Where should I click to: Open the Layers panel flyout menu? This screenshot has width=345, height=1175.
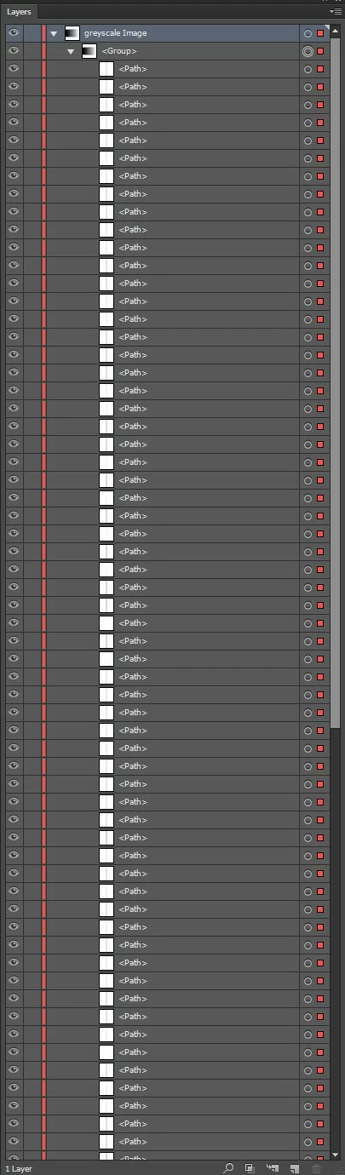click(336, 12)
